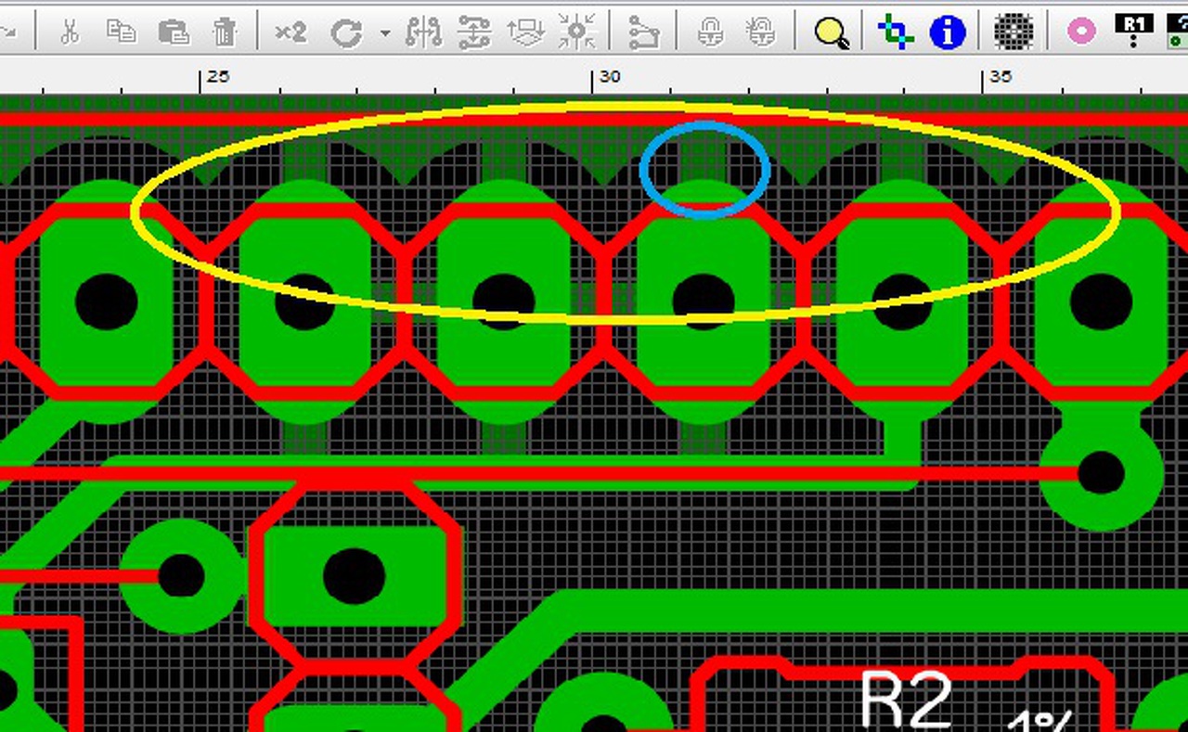This screenshot has width=1188, height=732.
Task: Click the ruler label '30'
Action: (610, 76)
